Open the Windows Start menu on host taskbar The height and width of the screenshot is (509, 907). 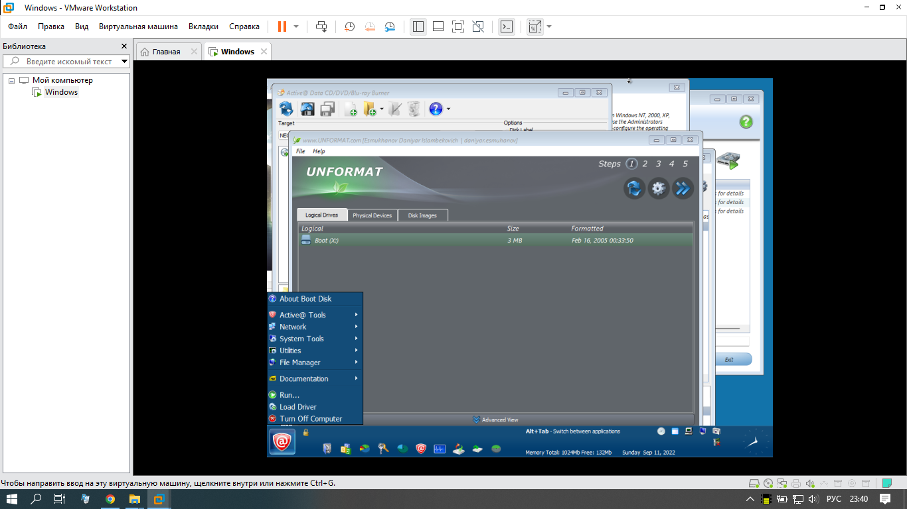[11, 499]
